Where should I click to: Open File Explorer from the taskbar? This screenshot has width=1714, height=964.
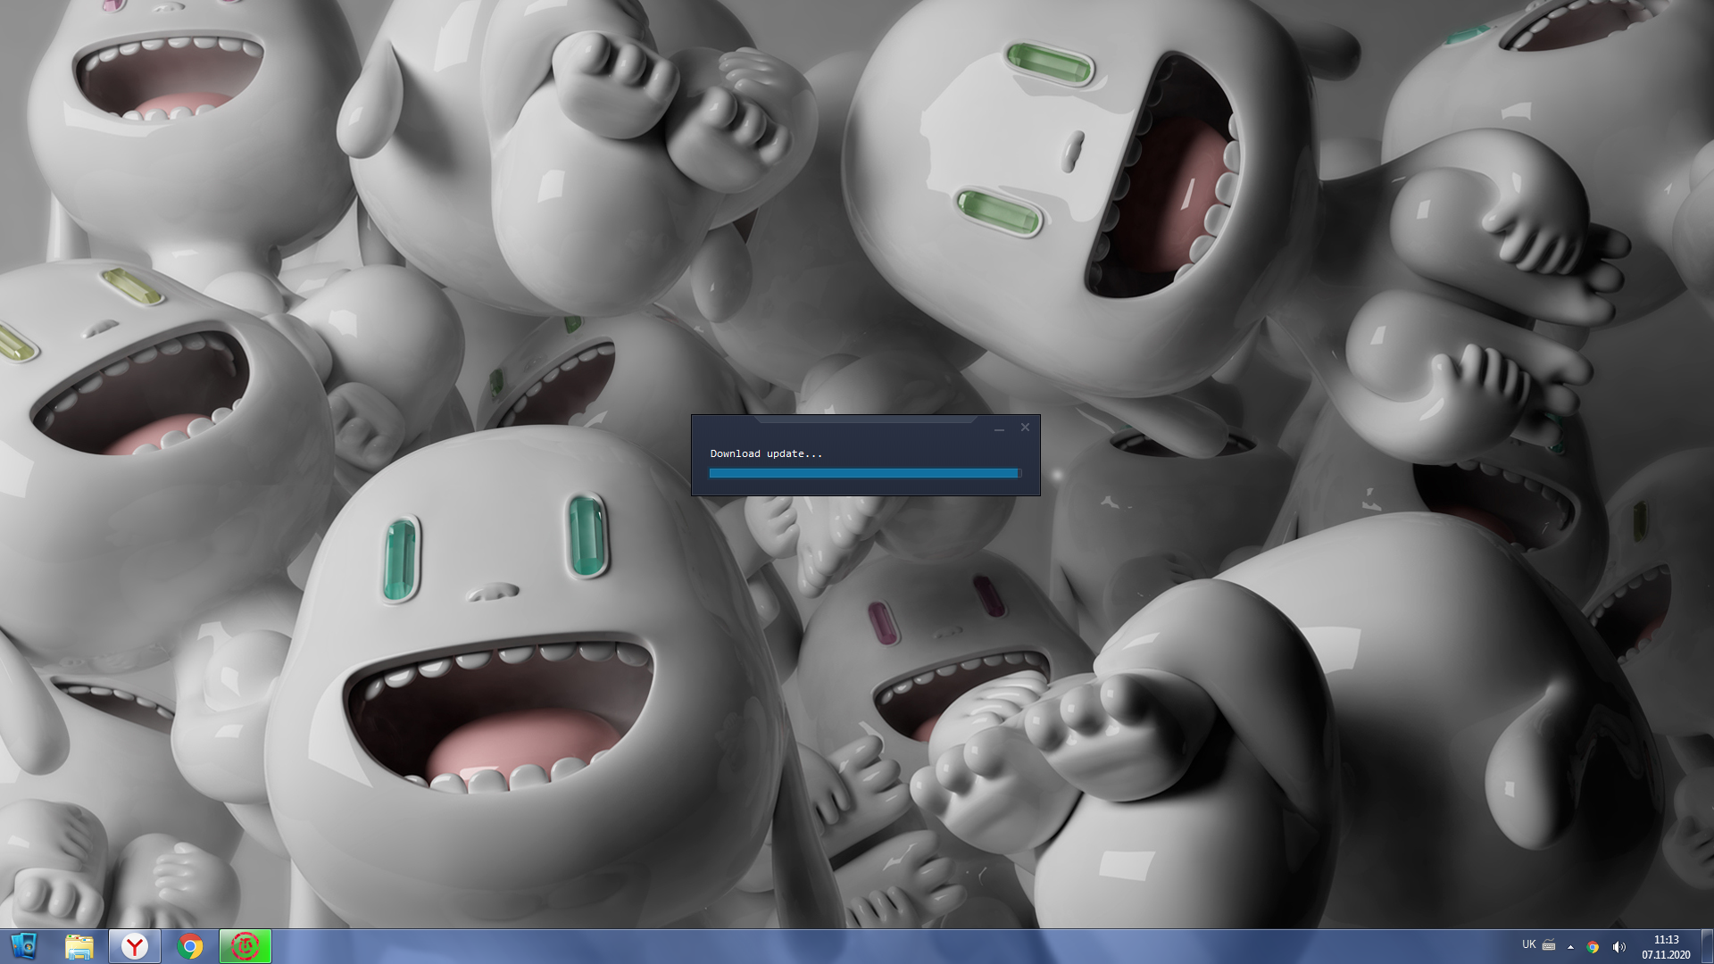tap(79, 946)
